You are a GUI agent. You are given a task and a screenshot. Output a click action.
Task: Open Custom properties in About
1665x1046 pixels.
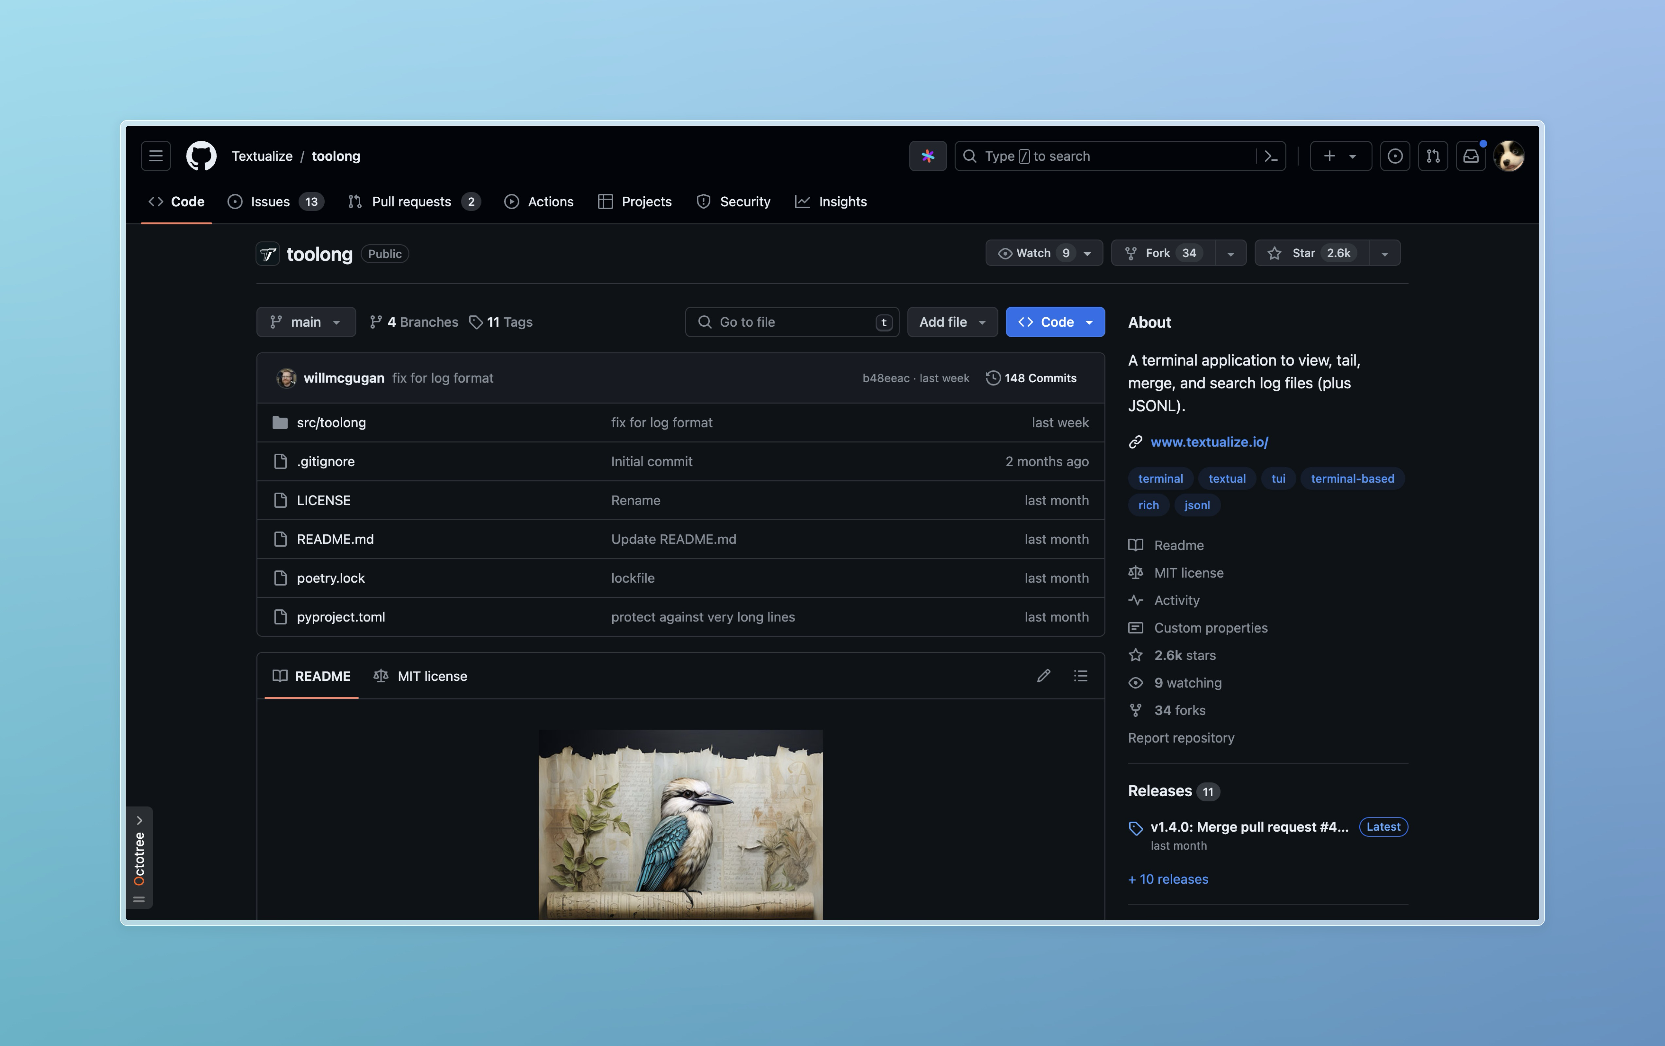click(x=1211, y=628)
